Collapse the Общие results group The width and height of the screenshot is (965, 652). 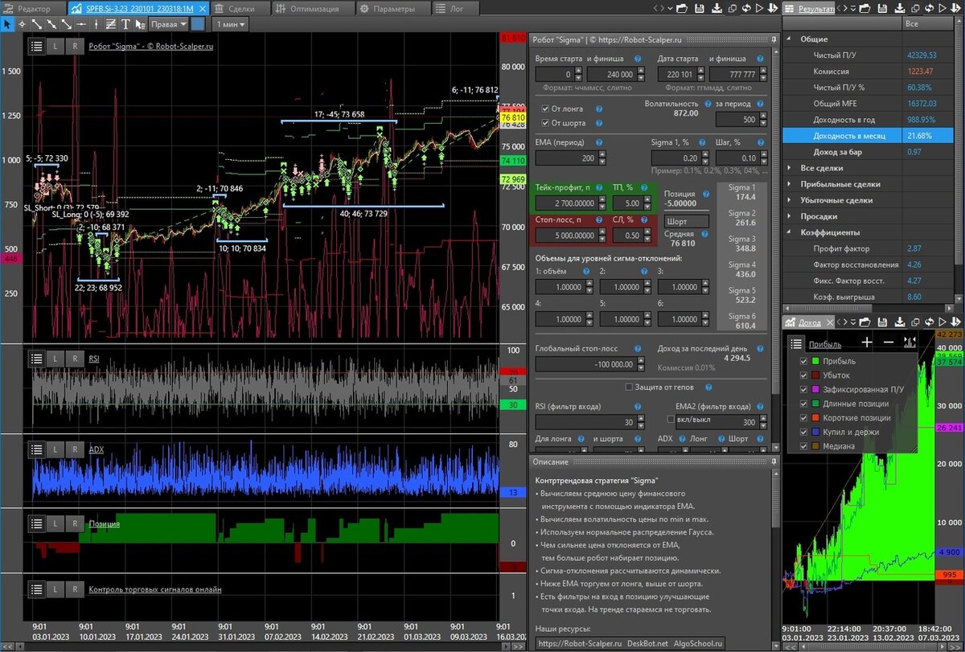pos(789,39)
